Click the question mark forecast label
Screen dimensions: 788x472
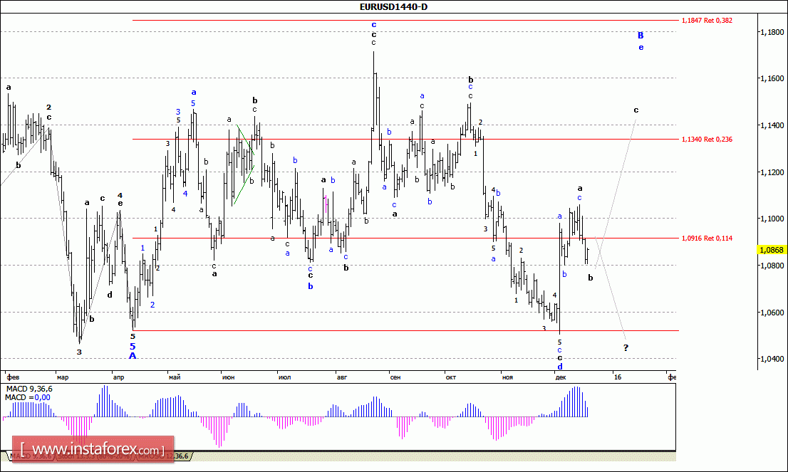point(626,347)
